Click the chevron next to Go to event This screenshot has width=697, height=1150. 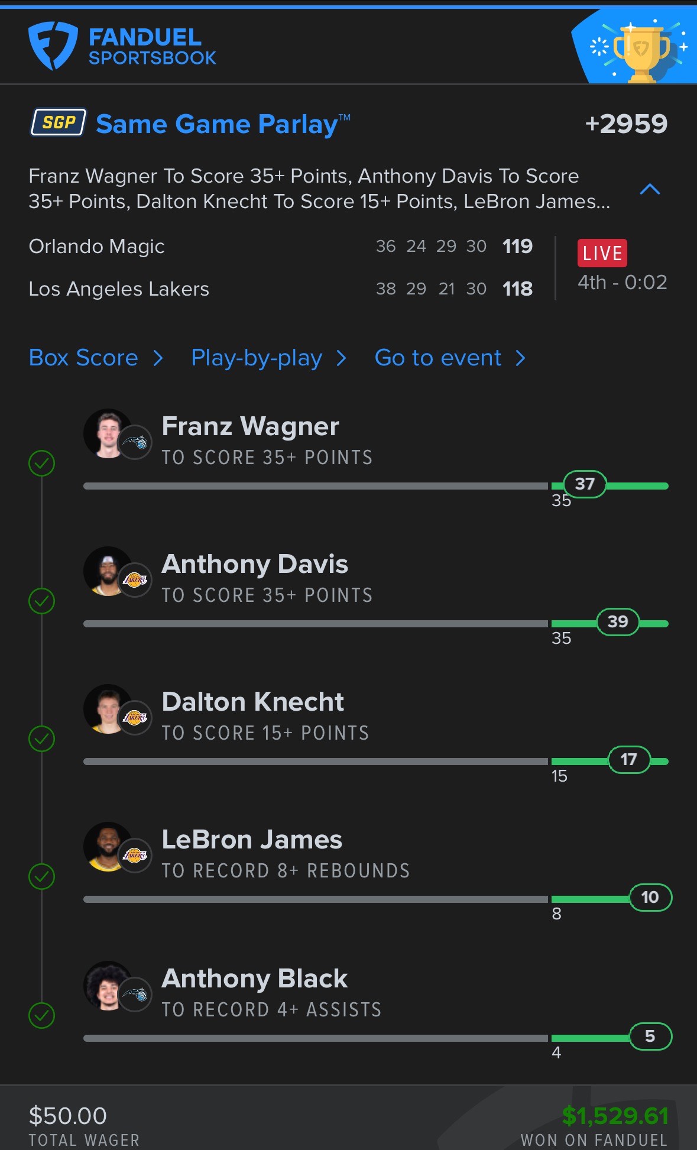(x=520, y=358)
